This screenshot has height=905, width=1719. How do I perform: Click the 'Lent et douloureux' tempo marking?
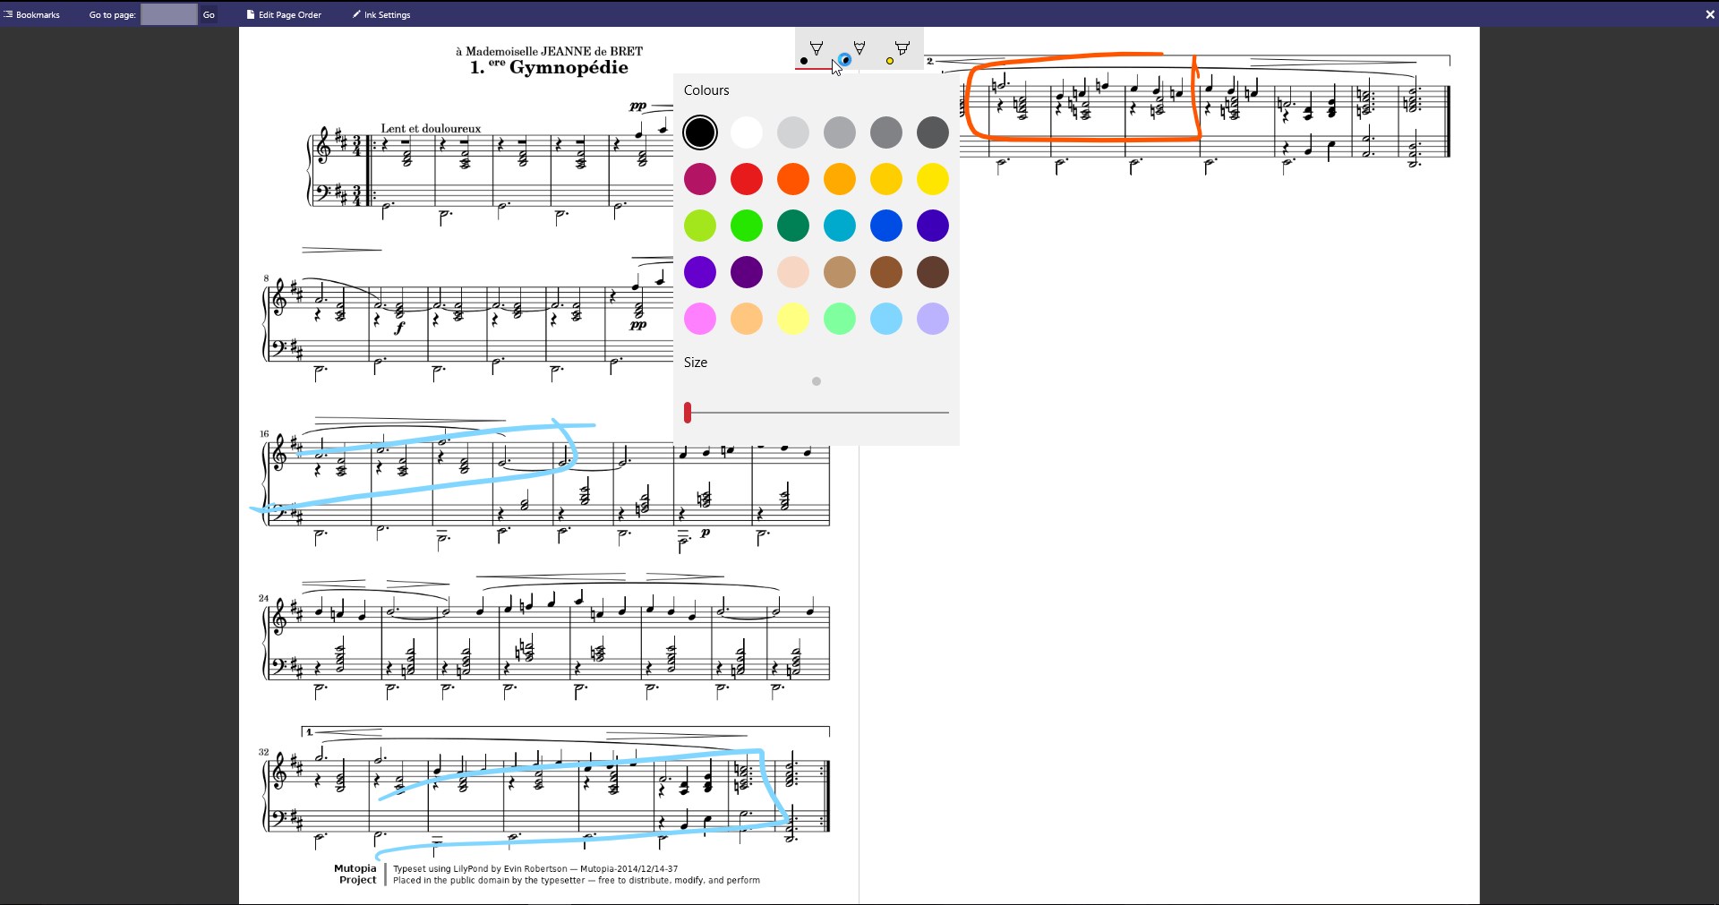pos(431,129)
